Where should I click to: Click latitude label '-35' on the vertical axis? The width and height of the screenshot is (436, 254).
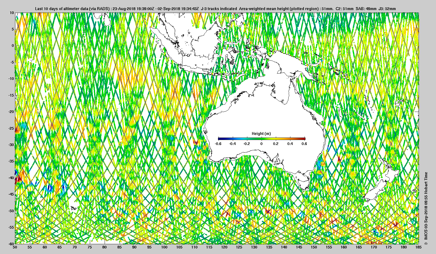click(11, 161)
